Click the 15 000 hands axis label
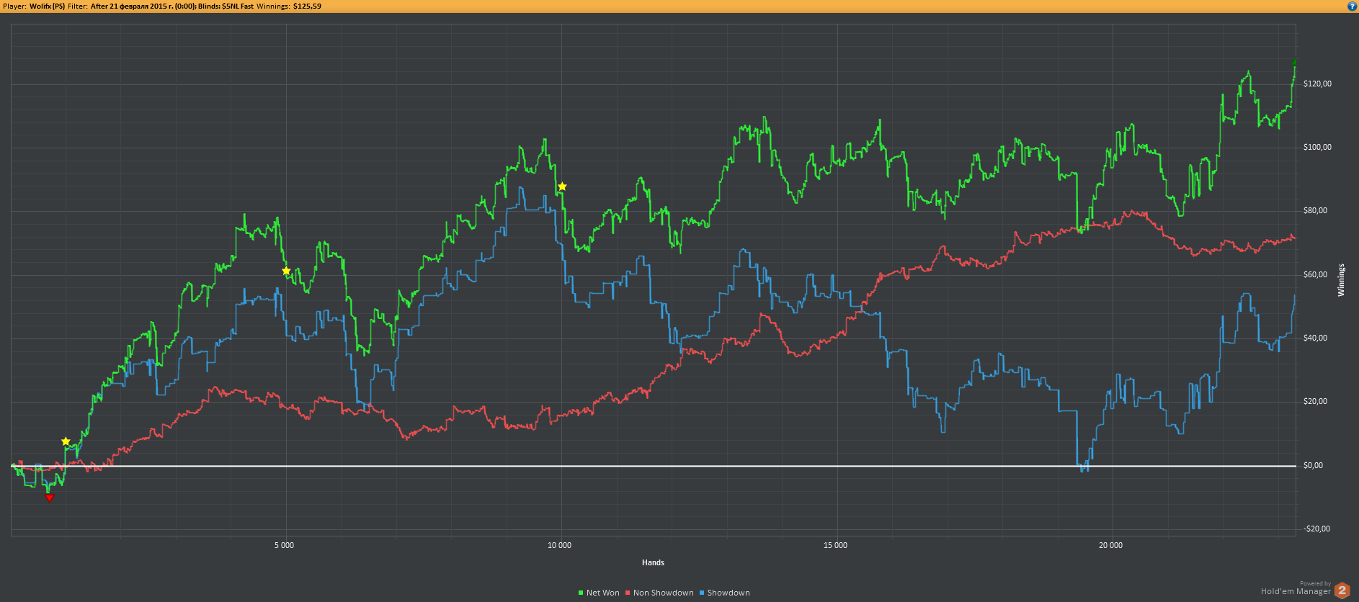Screen dimensions: 1359x602 835,545
